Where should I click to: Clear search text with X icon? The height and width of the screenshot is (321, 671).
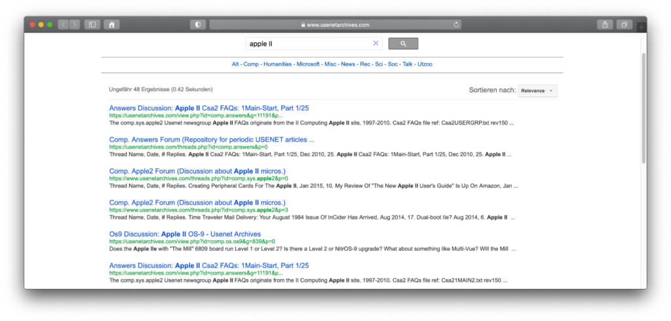376,43
